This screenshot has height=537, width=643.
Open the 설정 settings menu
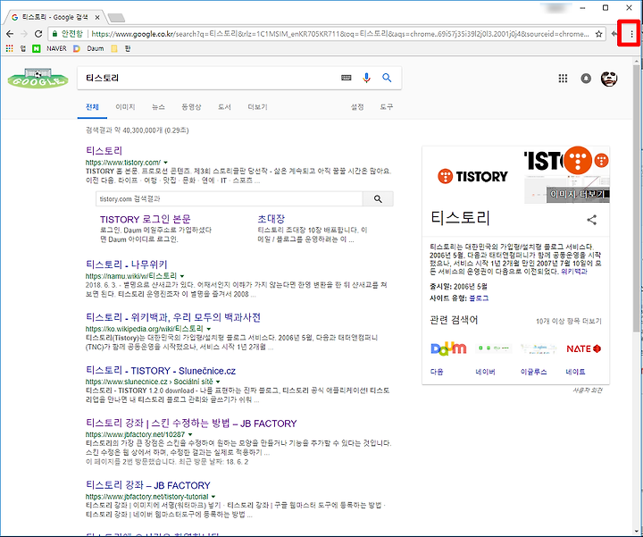point(357,107)
